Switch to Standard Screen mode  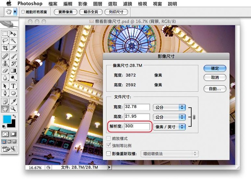[4, 141]
